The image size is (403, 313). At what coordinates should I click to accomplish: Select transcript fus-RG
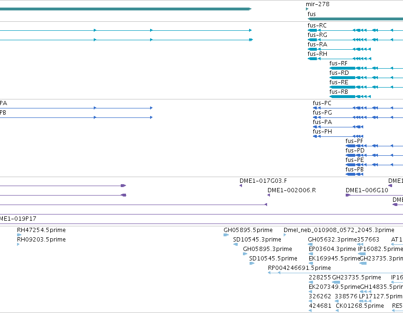point(317,35)
